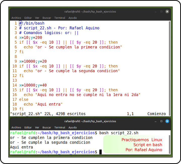Click output 'or - Se cumple la segunda condicion'
Image resolution: width=181 pixels, height=164 pixels.
50,142
